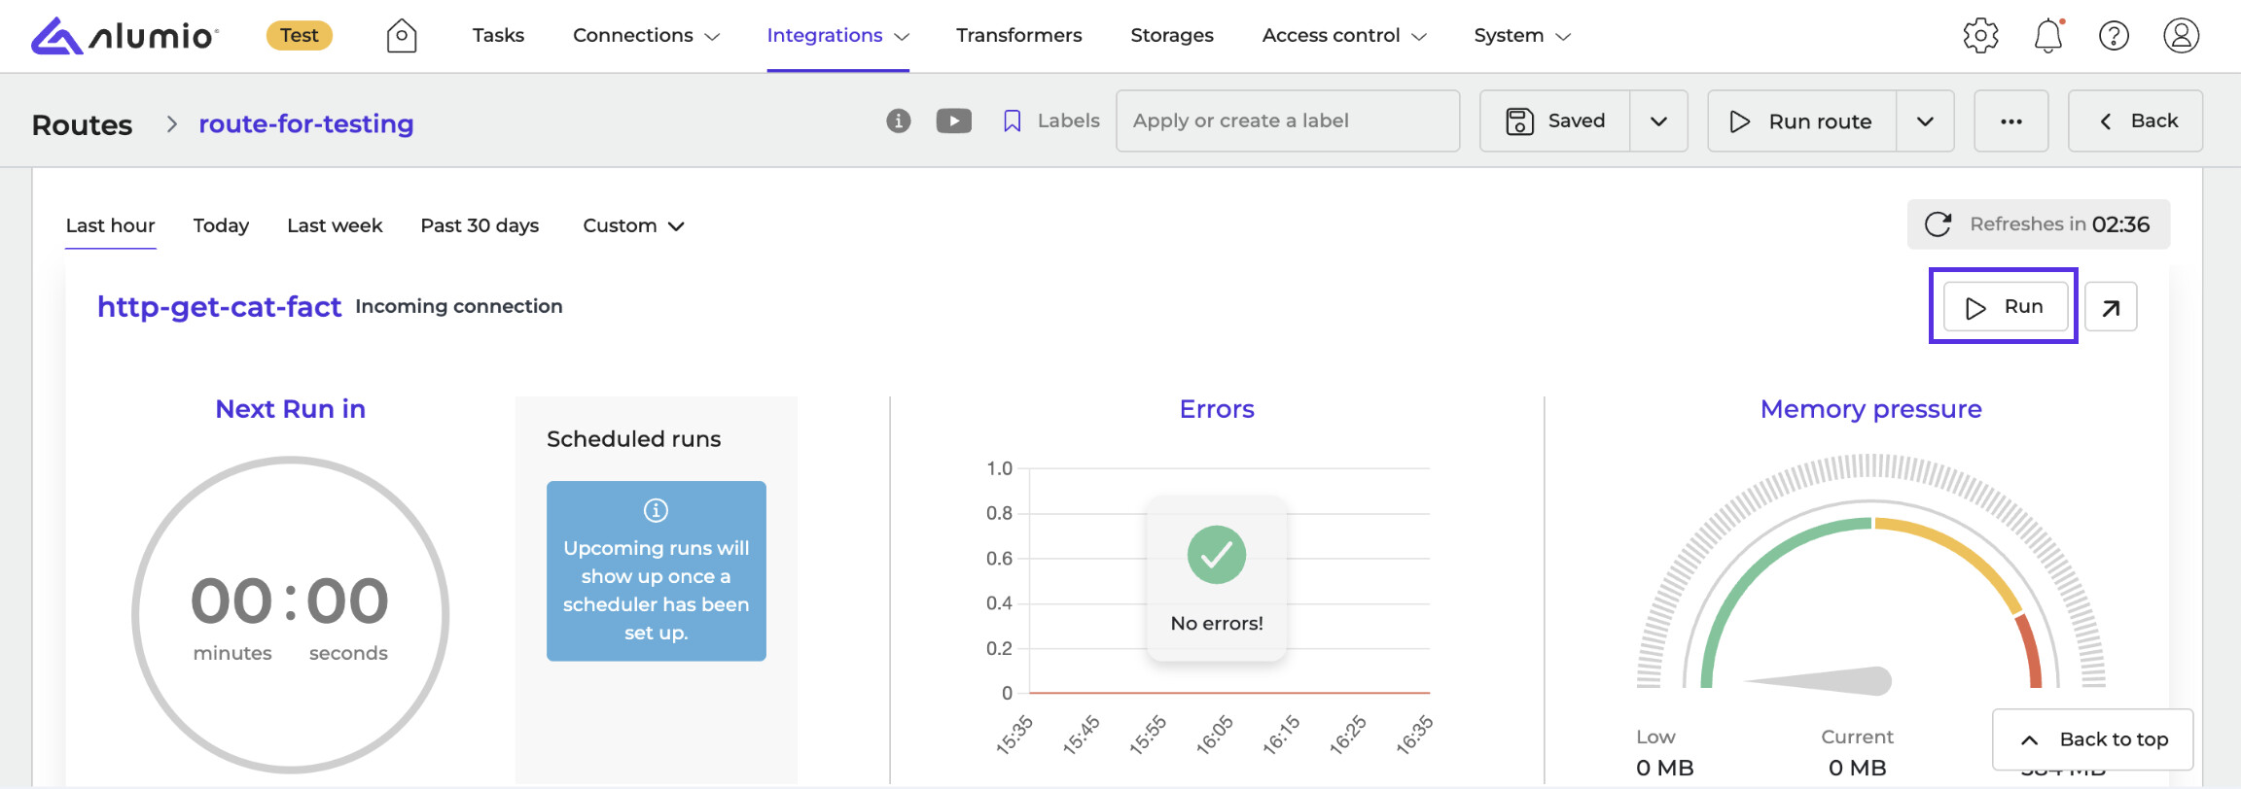Viewport: 2241px width, 789px height.
Task: Open the route-for-testing breadcrumb link
Action: coord(306,124)
